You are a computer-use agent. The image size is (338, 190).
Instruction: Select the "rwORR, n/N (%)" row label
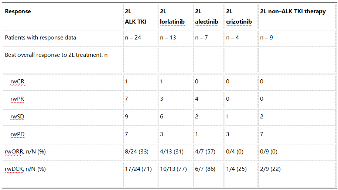(x=25, y=152)
